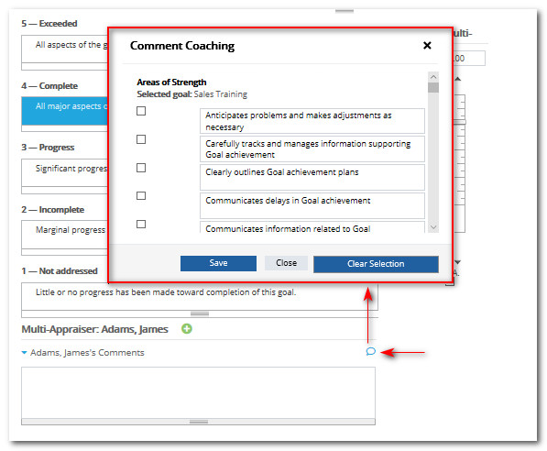Close Comment Coaching dialog with X
547x451 pixels.
tap(427, 46)
